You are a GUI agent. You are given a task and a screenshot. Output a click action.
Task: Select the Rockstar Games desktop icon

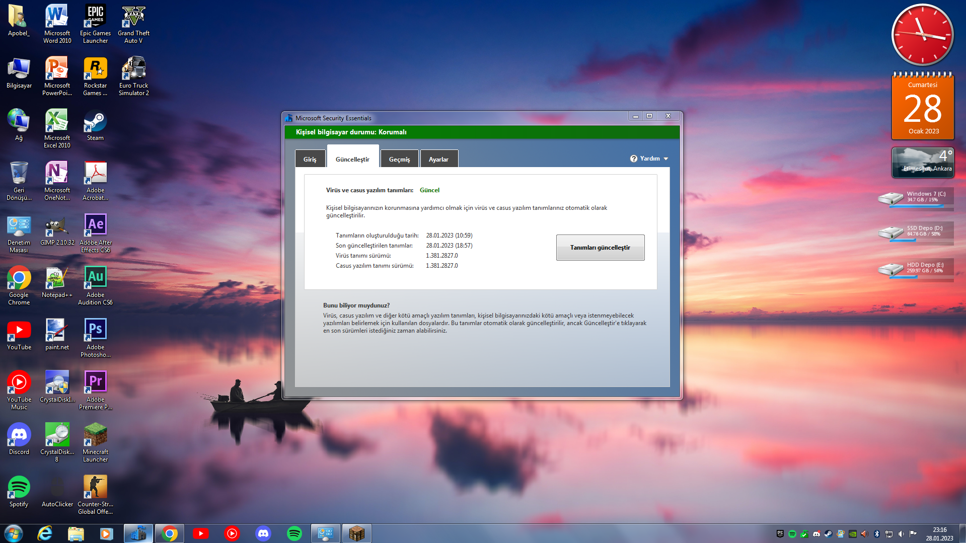(95, 76)
